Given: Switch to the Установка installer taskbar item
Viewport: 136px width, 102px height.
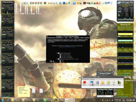Looking at the screenshot, I should pos(59,100).
